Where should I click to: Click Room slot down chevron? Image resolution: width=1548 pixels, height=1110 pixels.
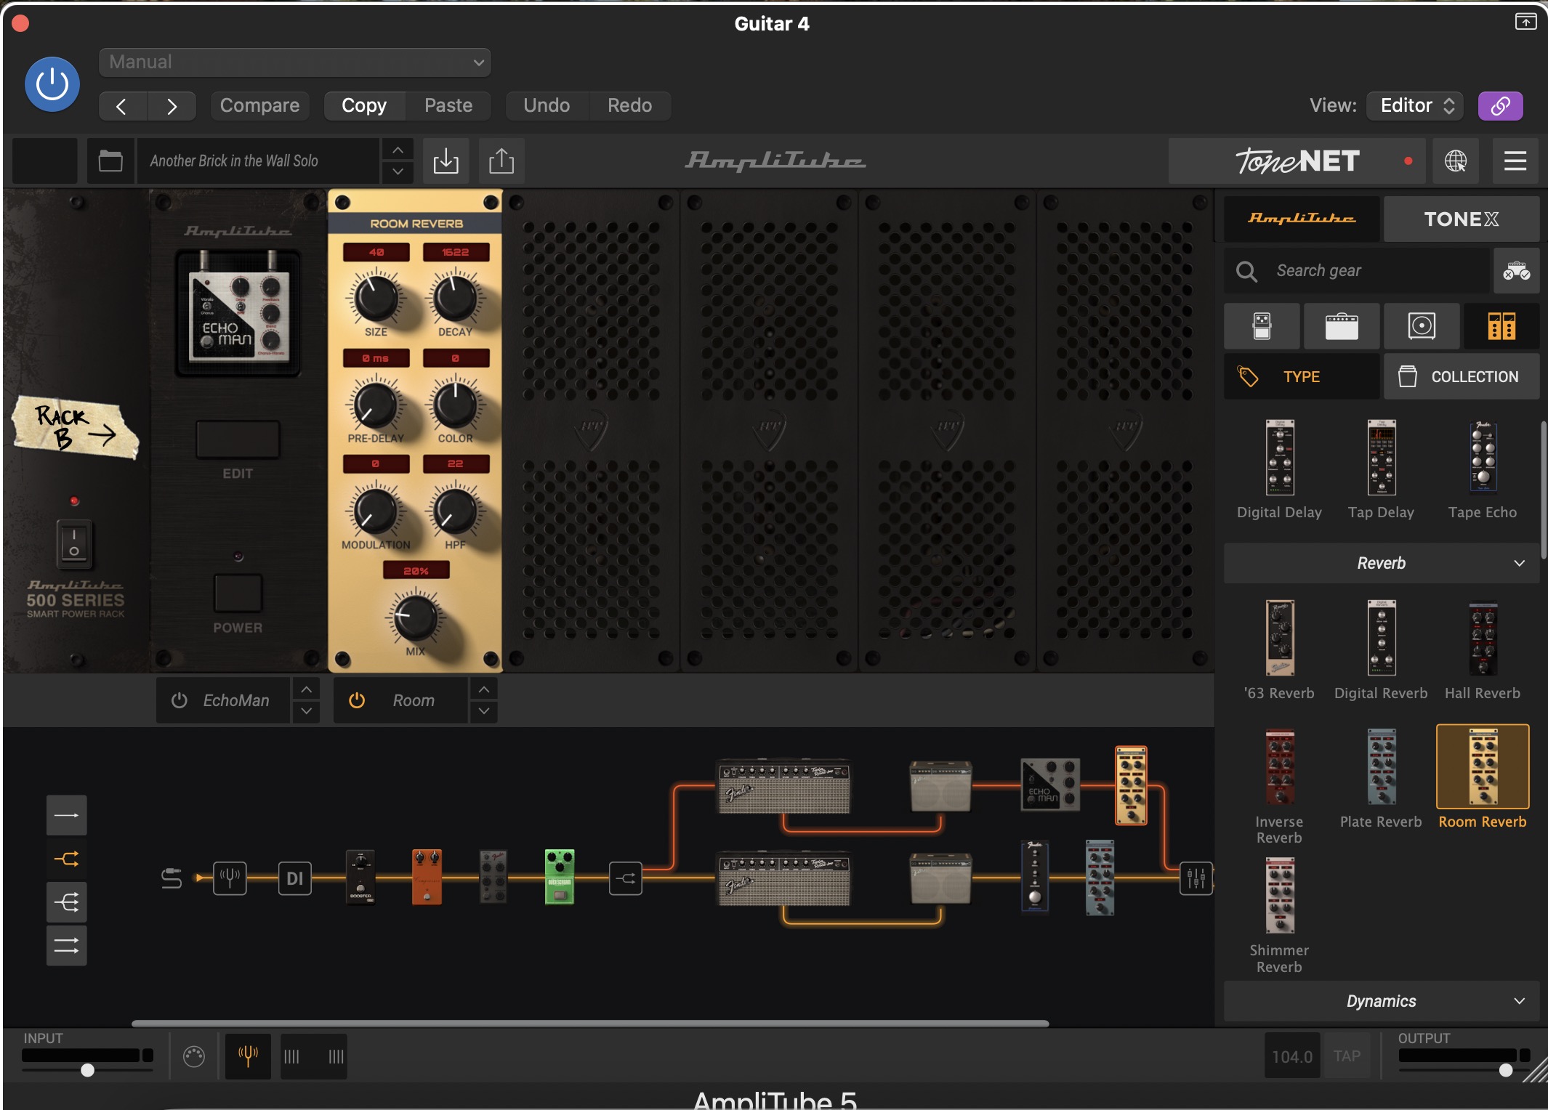coord(484,711)
